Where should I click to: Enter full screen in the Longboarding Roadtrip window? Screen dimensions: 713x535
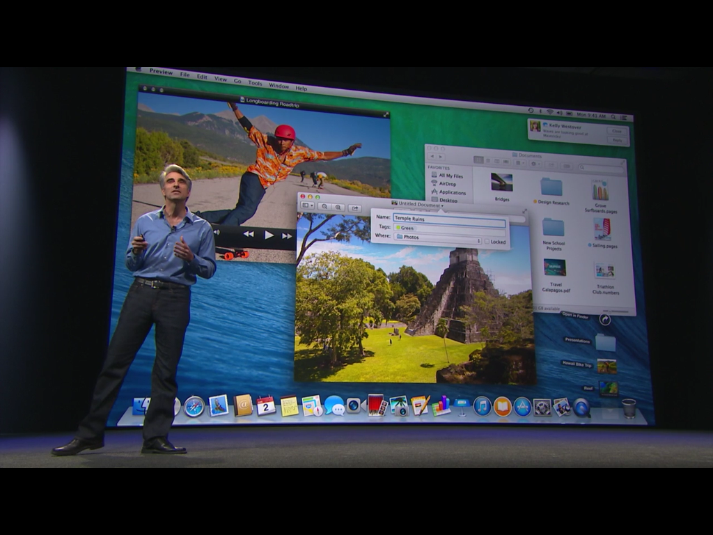[x=386, y=115]
